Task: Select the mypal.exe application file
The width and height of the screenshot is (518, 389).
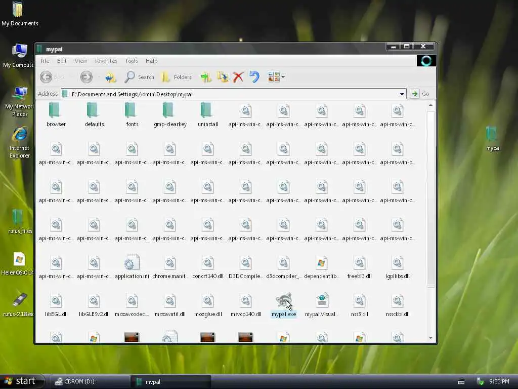Action: click(283, 304)
